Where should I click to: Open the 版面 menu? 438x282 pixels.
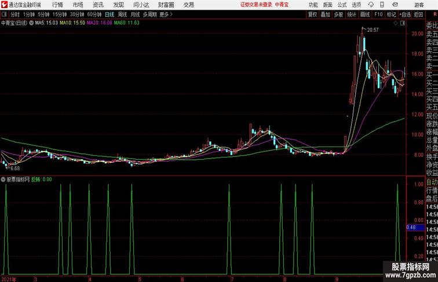(328, 5)
